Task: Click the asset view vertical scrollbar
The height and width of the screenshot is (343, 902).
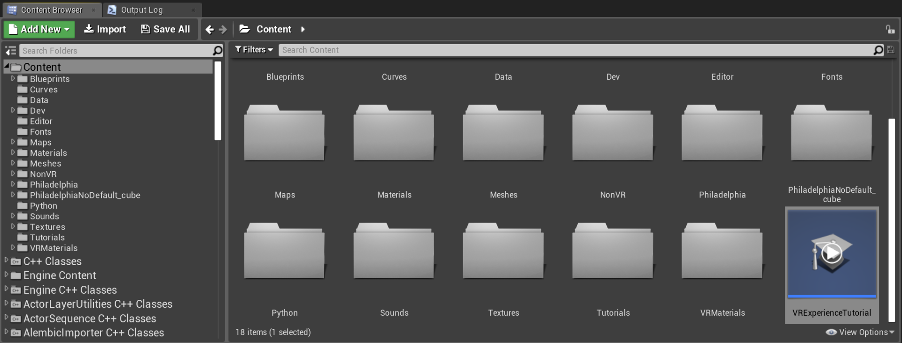Action: (891, 220)
